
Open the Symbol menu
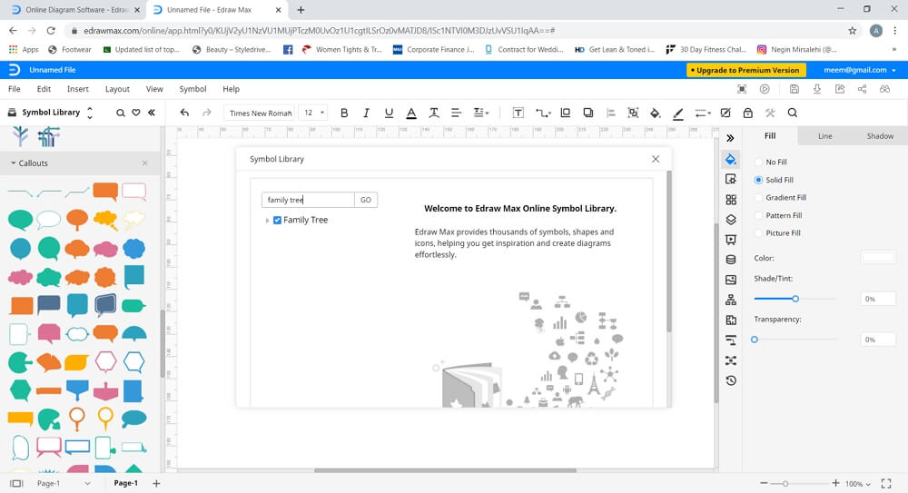click(192, 89)
